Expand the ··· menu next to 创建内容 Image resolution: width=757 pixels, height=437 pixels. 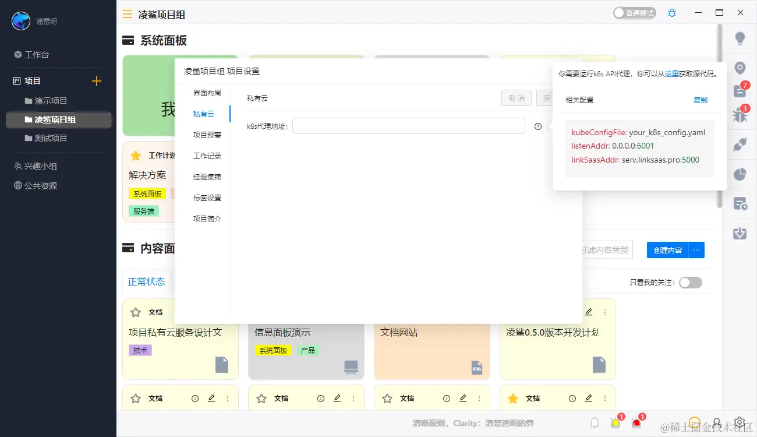point(696,250)
